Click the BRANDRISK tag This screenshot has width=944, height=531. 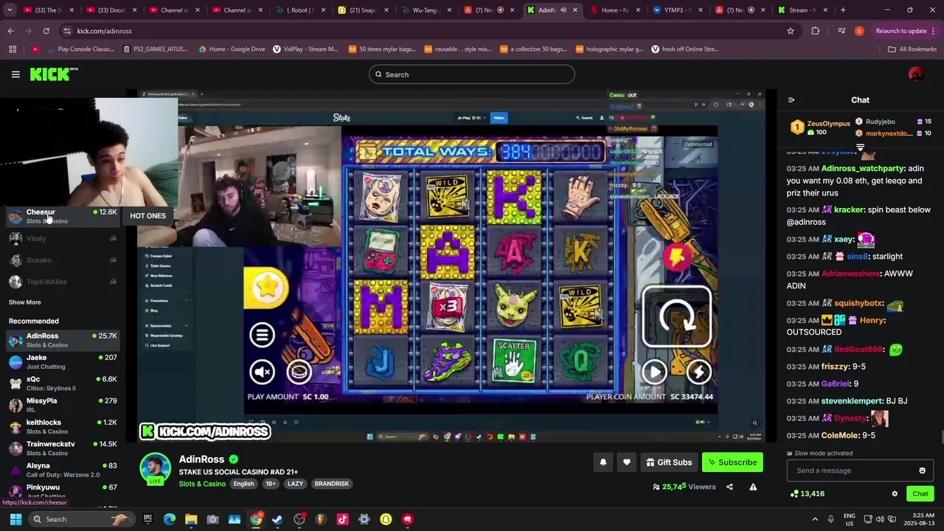point(332,484)
